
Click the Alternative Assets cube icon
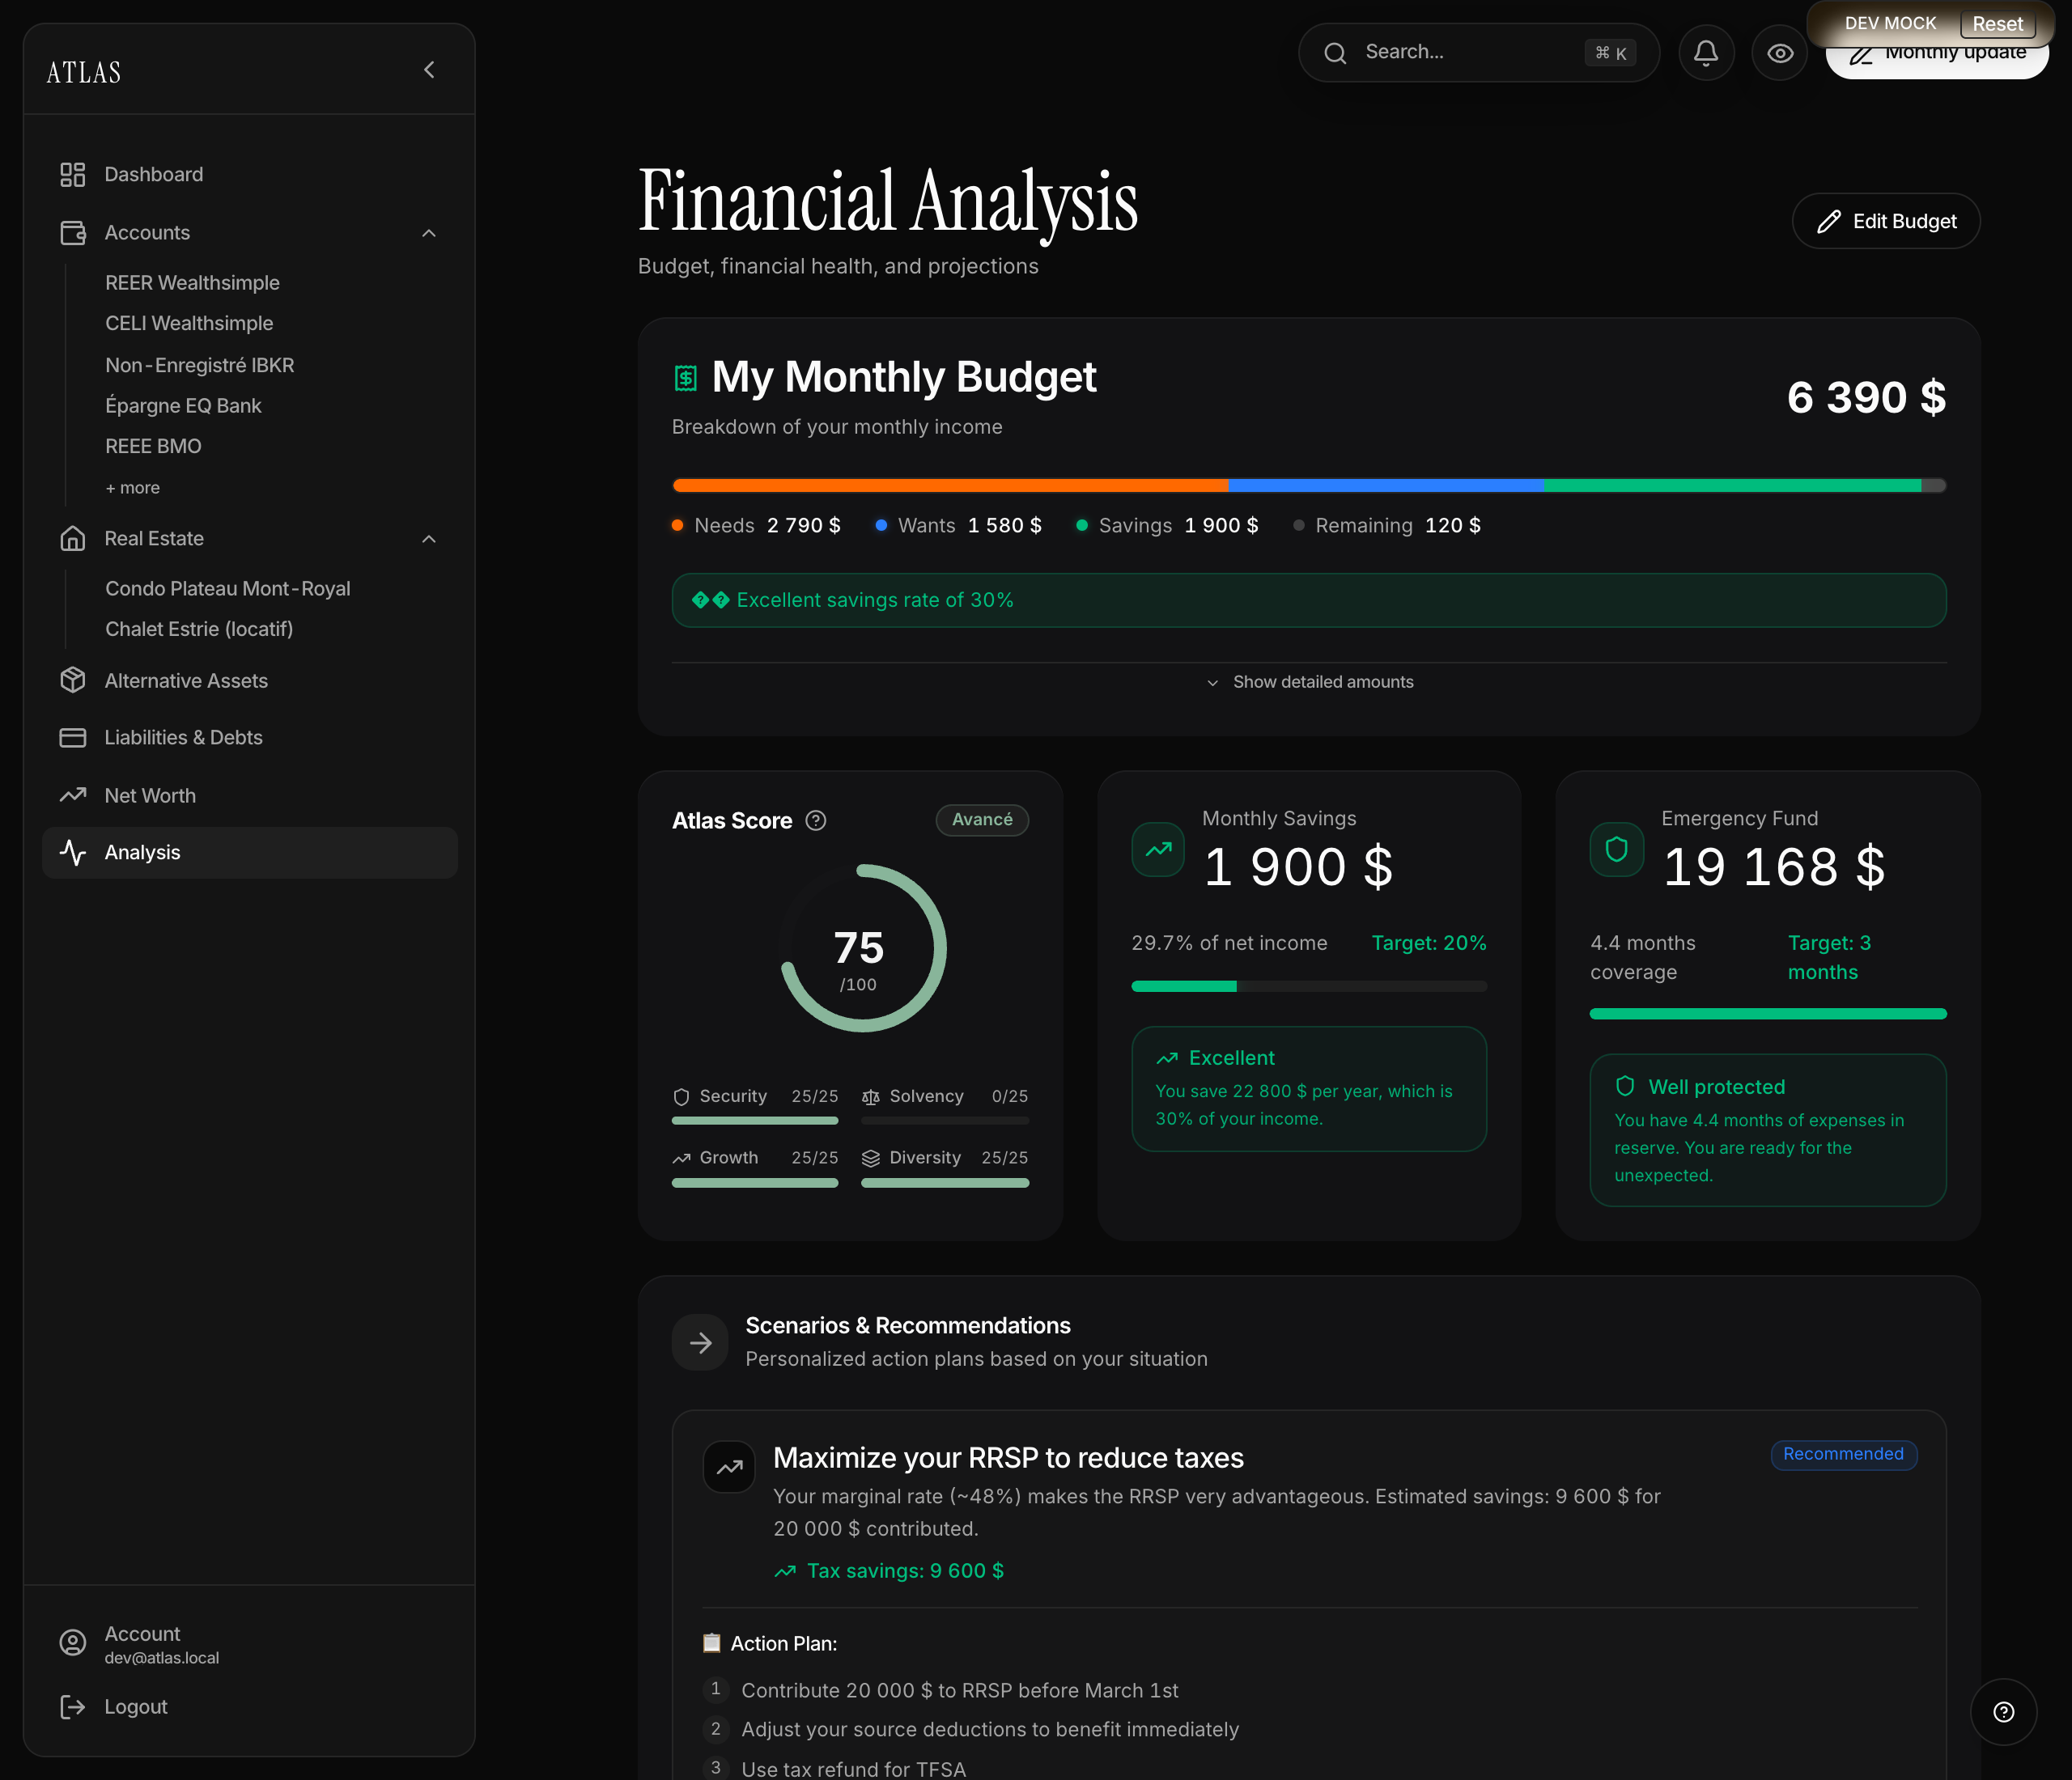pos(73,680)
